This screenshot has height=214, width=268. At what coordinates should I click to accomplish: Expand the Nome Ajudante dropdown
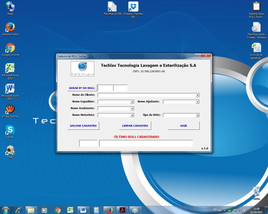(197, 102)
